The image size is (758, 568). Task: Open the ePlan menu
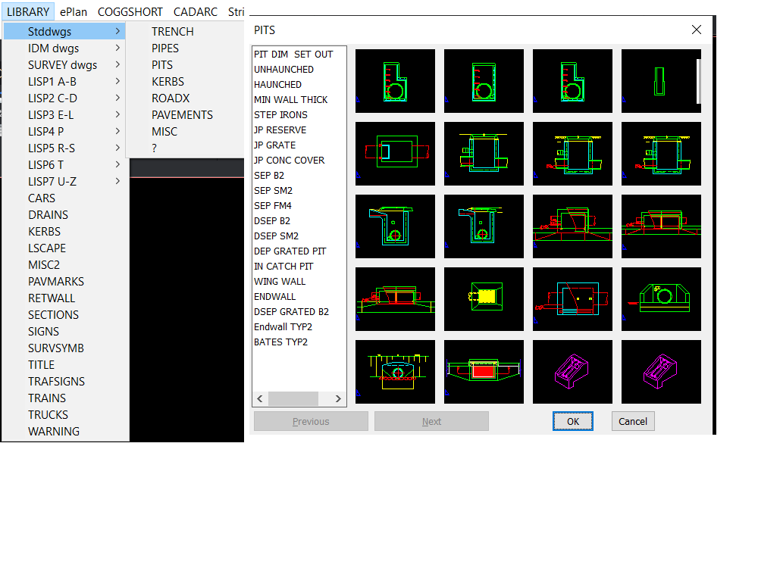pyautogui.click(x=74, y=12)
